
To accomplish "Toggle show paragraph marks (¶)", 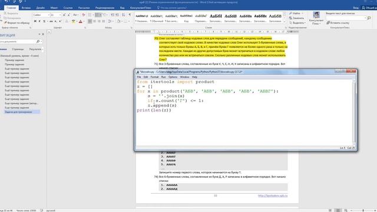I will (x=130, y=15).
